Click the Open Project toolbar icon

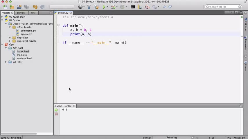(19, 7)
